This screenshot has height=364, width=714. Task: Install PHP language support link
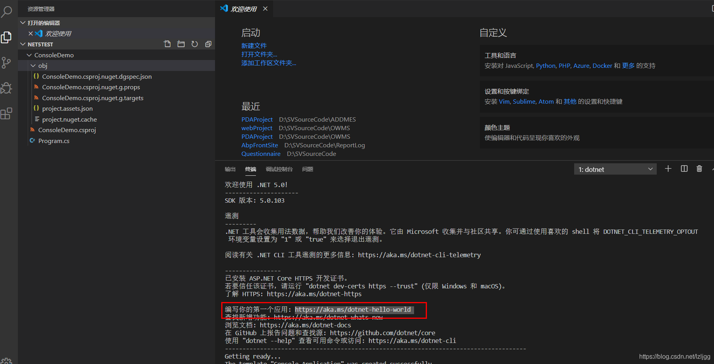coord(564,65)
